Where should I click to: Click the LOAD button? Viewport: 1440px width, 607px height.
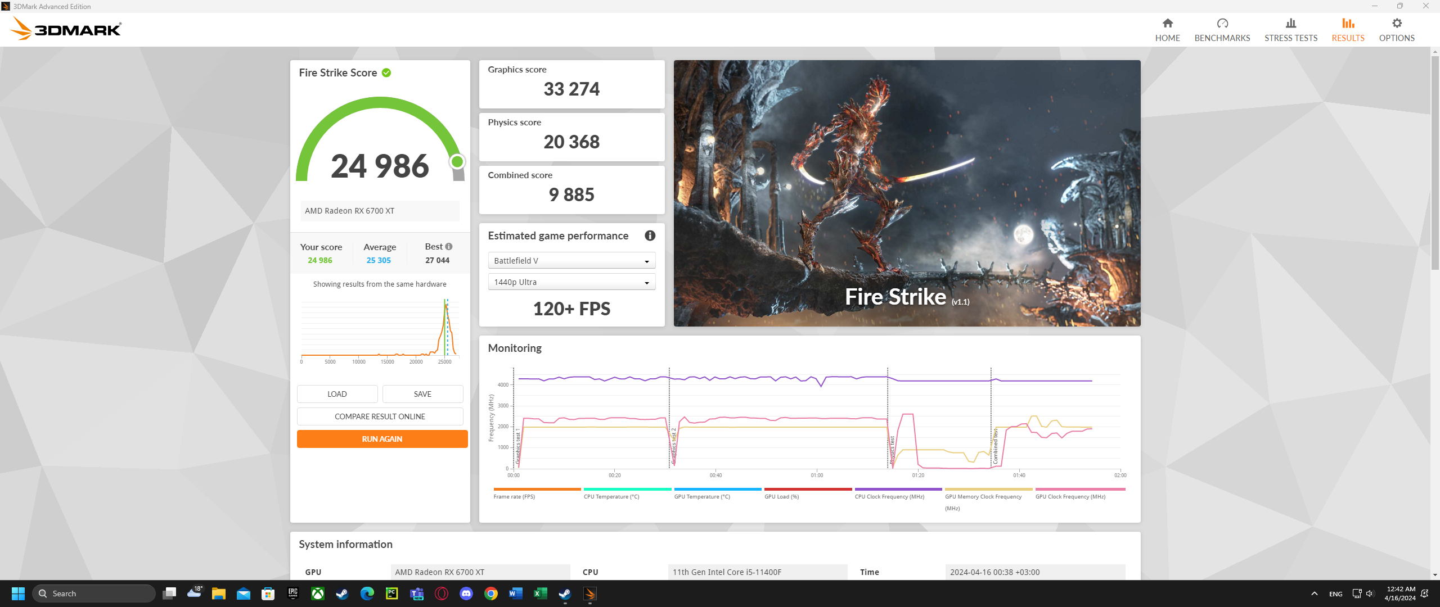(x=337, y=394)
